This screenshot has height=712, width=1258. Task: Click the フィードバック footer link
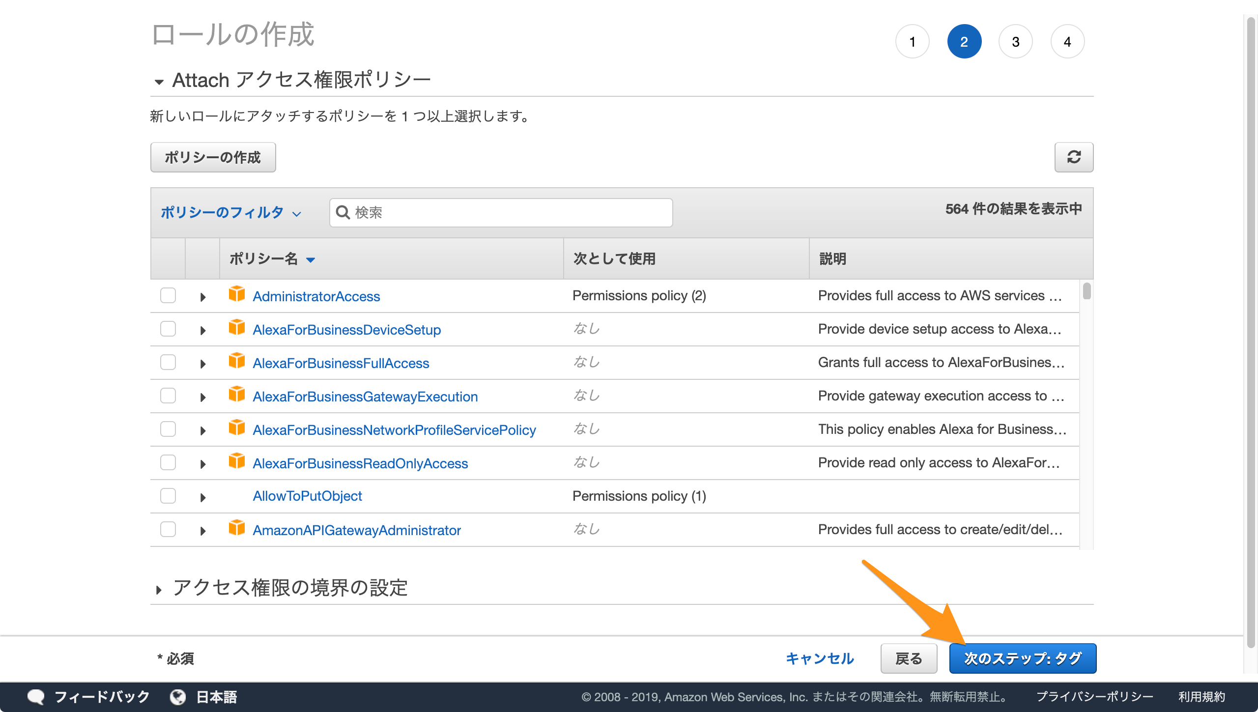(x=102, y=697)
